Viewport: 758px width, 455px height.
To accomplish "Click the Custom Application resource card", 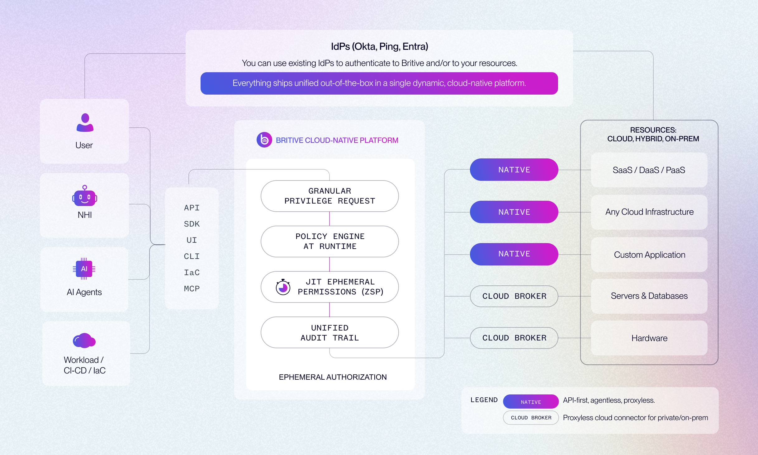I will tap(649, 255).
